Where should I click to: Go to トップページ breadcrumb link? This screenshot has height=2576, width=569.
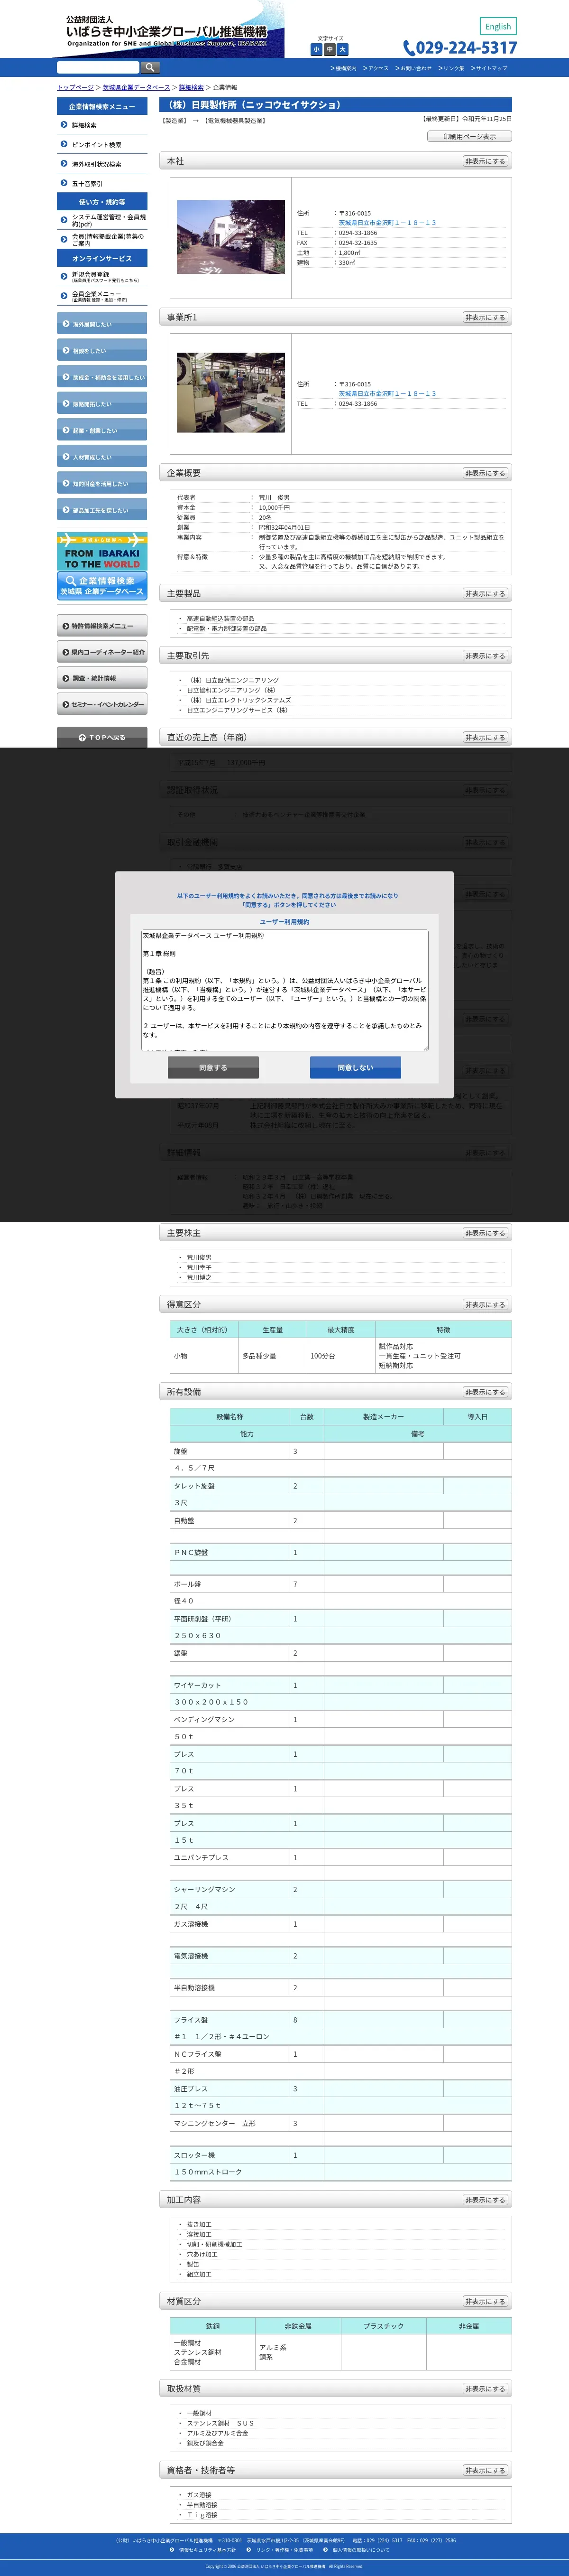click(x=75, y=88)
